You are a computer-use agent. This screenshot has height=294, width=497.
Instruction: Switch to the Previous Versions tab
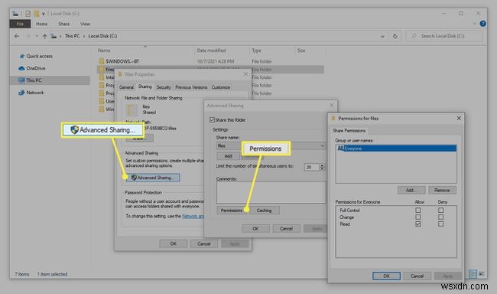[x=191, y=87]
